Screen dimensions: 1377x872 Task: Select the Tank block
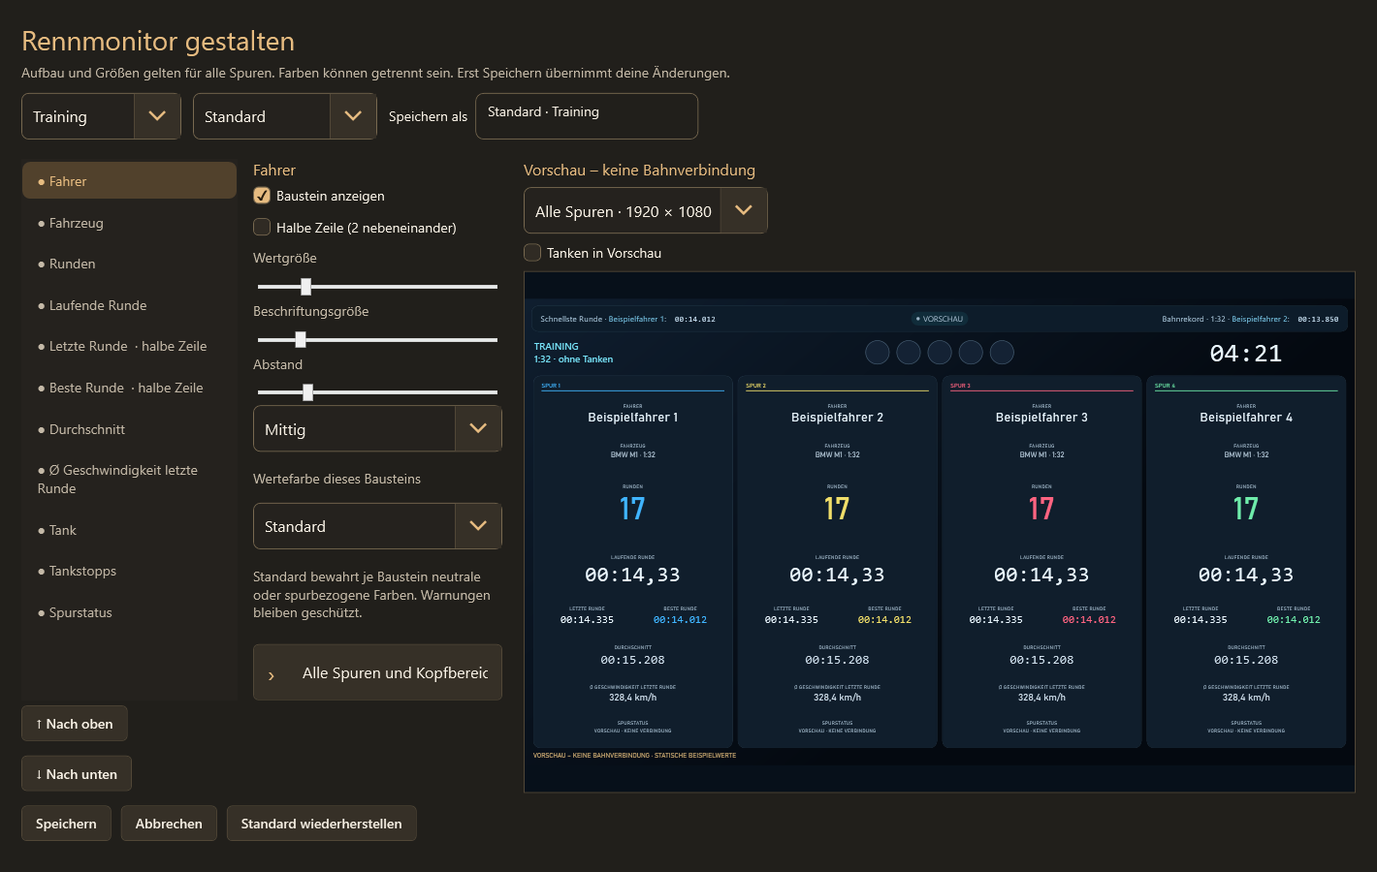129,530
